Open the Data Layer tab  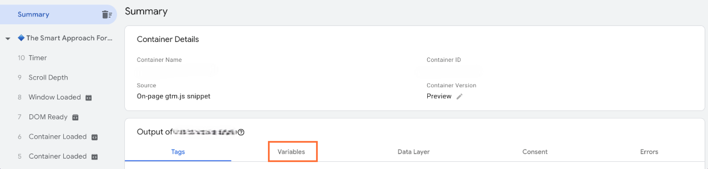(413, 152)
